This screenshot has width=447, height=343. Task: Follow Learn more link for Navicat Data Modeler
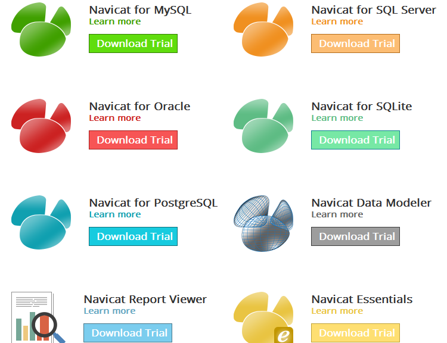tap(337, 214)
